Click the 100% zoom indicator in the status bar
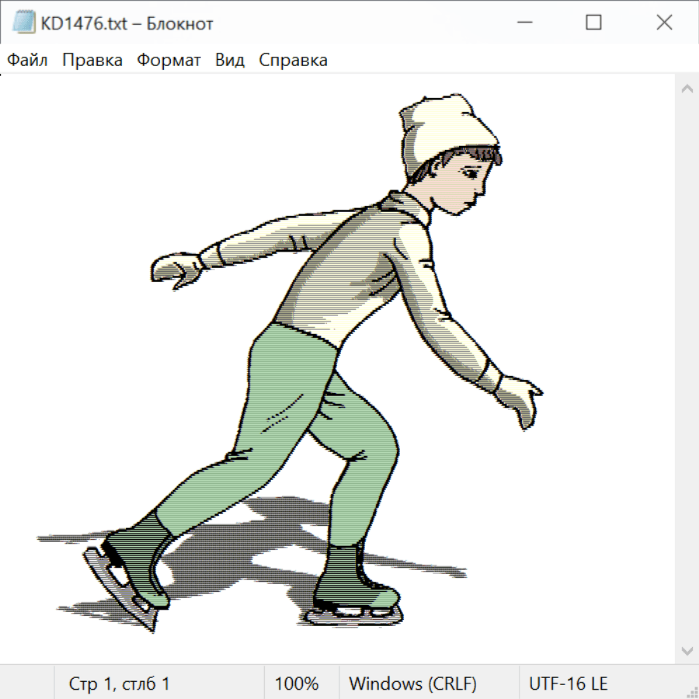Image resolution: width=699 pixels, height=699 pixels. pyautogui.click(x=297, y=683)
